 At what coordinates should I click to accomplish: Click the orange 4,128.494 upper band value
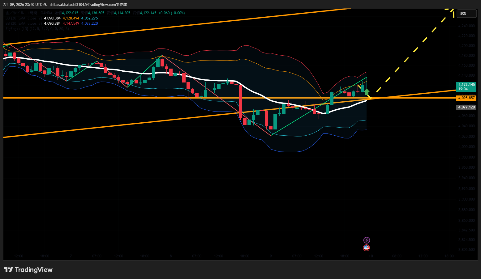tap(71, 18)
